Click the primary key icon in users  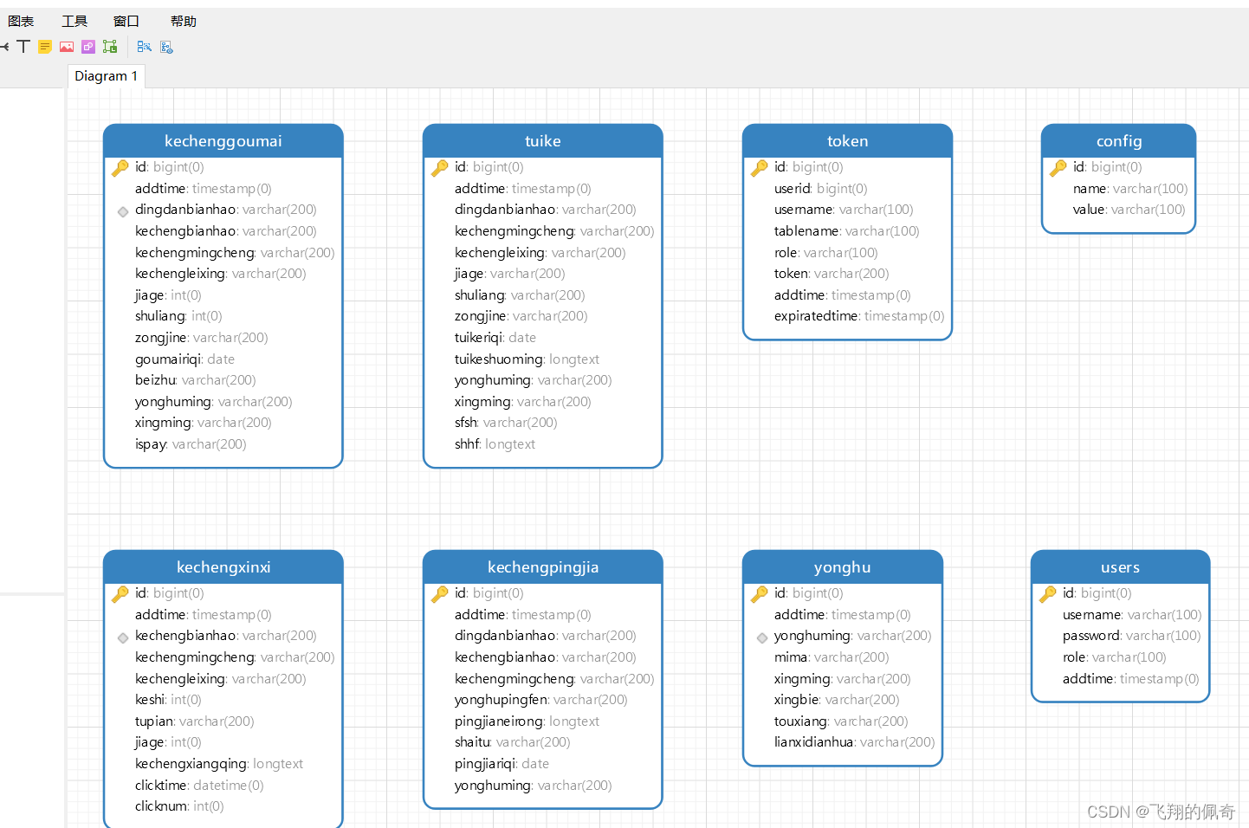pos(1048,593)
